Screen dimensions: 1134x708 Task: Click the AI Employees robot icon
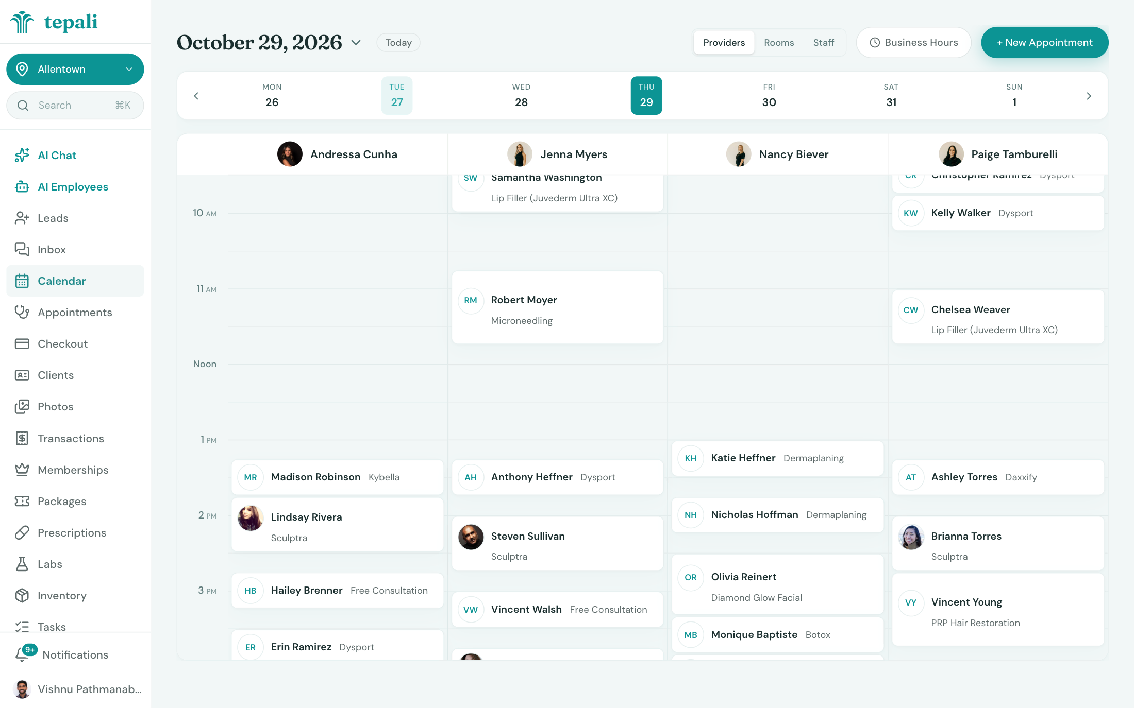tap(22, 186)
